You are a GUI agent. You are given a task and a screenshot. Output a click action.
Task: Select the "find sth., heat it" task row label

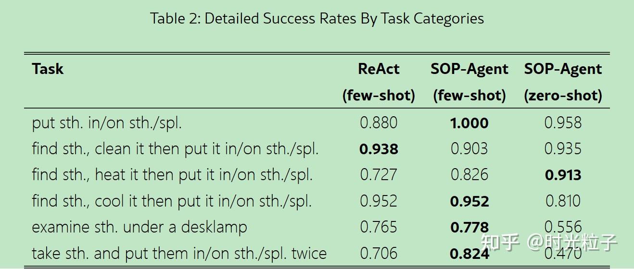pos(172,175)
